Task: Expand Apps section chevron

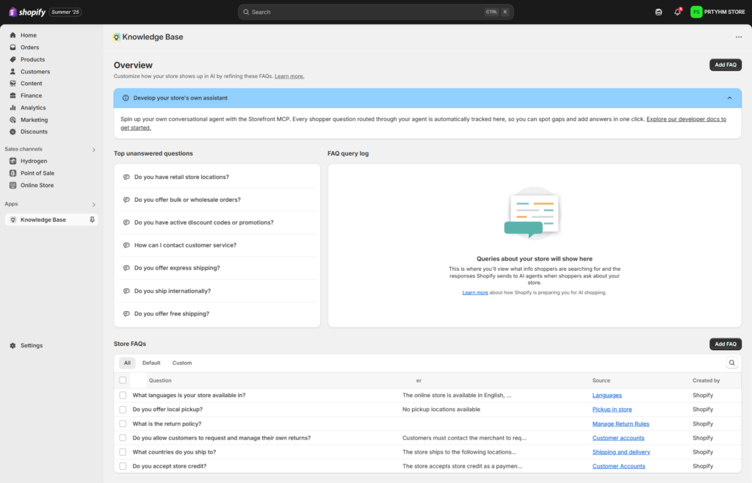Action: point(93,205)
